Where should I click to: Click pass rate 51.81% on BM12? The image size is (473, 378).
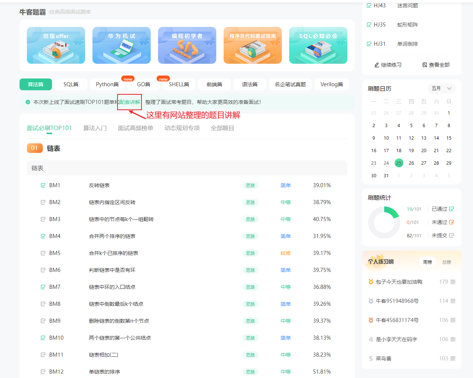tap(322, 372)
